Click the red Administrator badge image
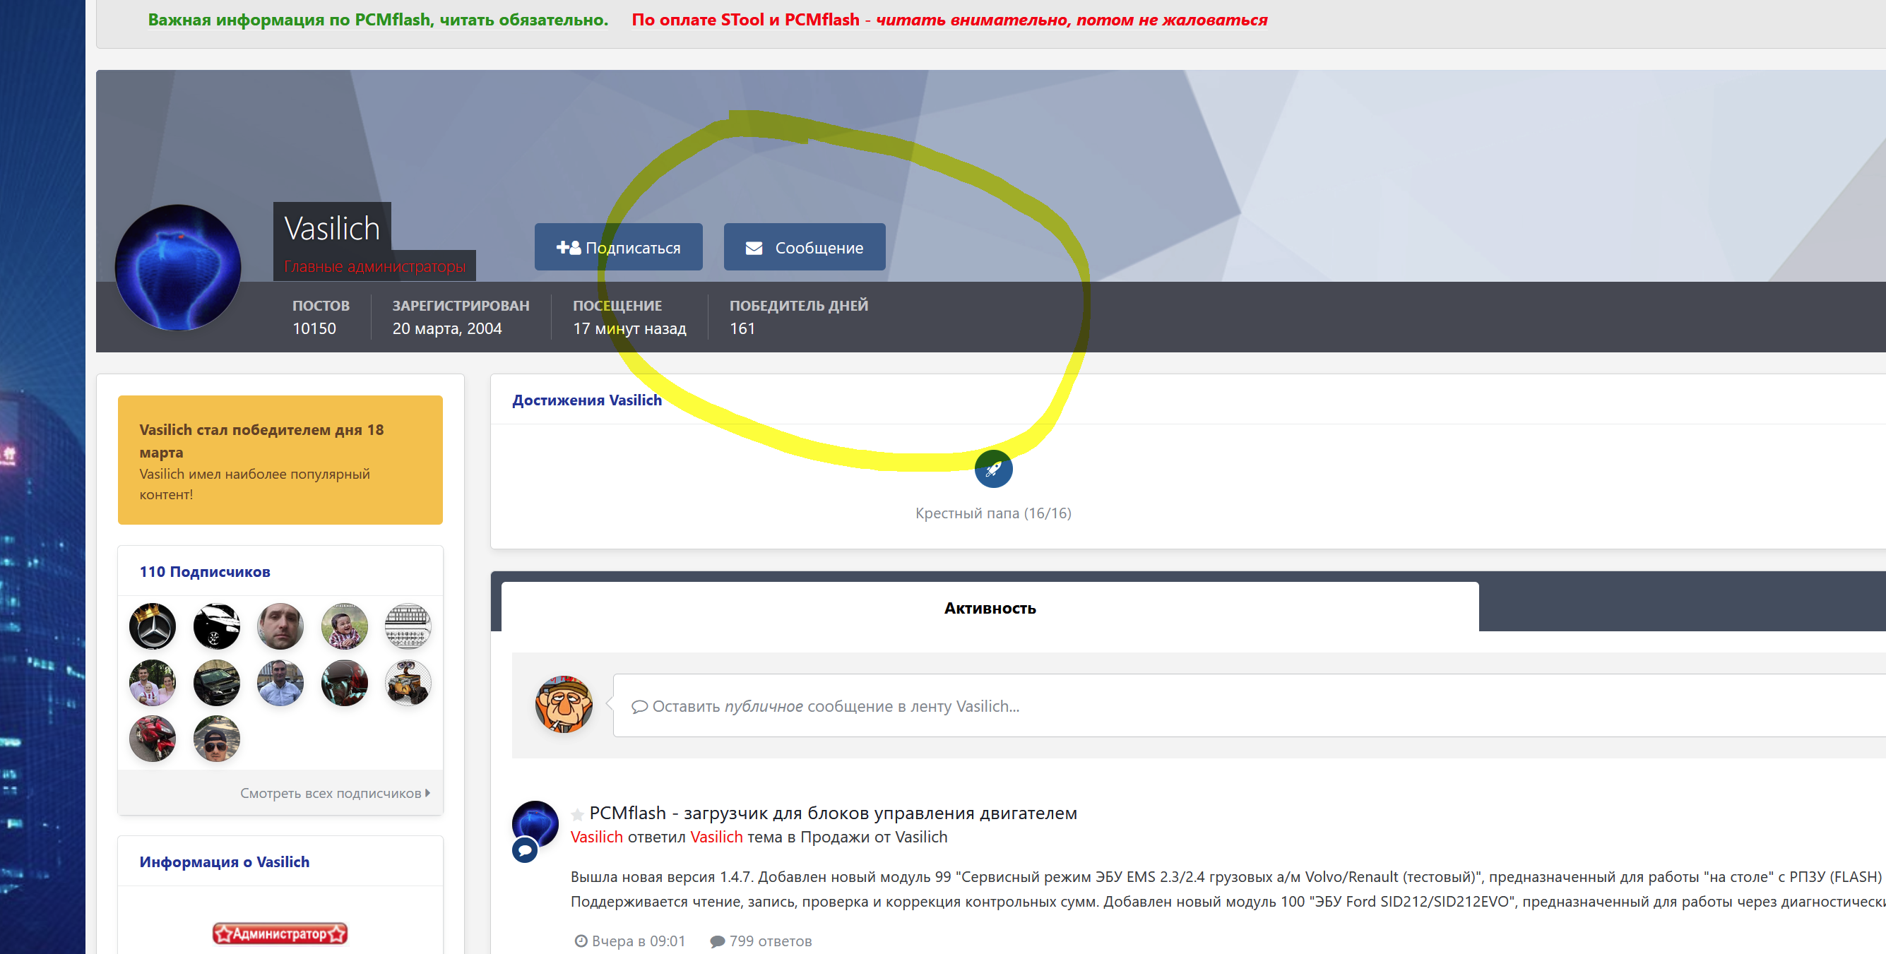The height and width of the screenshot is (954, 1886). pos(280,934)
